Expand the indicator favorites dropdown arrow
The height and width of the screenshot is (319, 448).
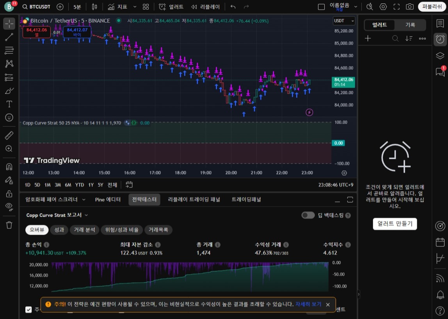(x=135, y=7)
